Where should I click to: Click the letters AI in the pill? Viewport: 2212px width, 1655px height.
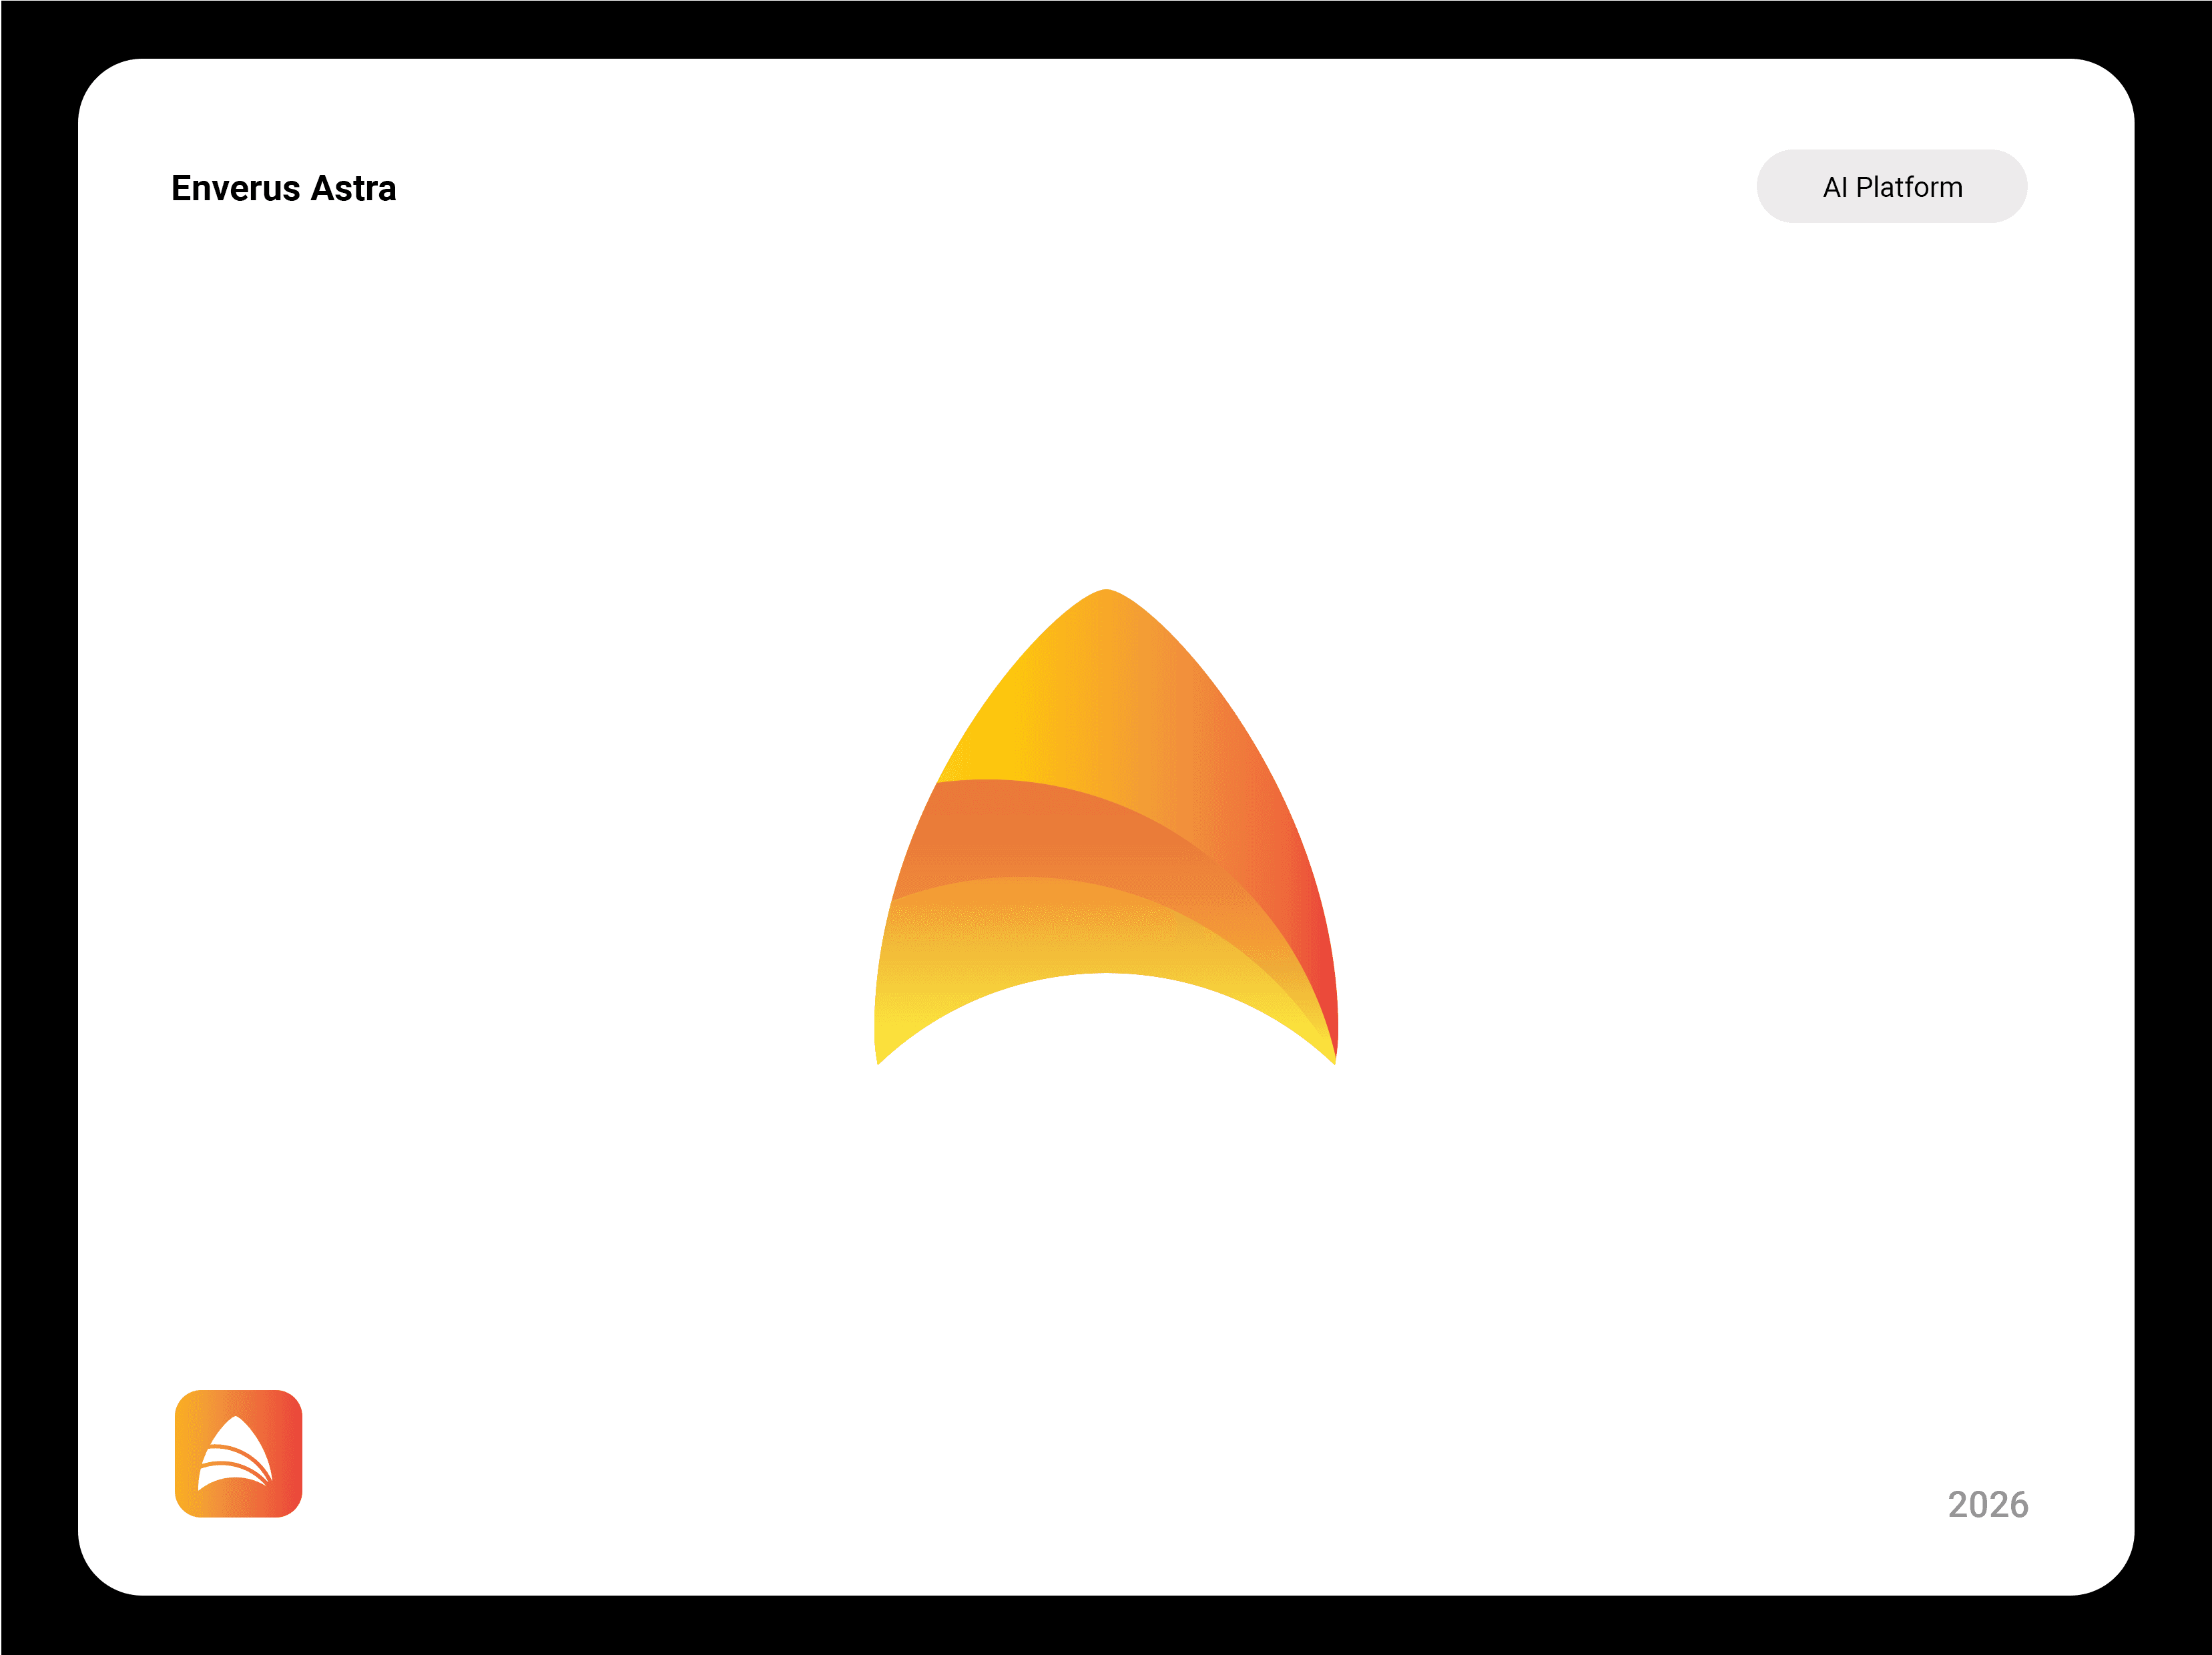point(1834,187)
